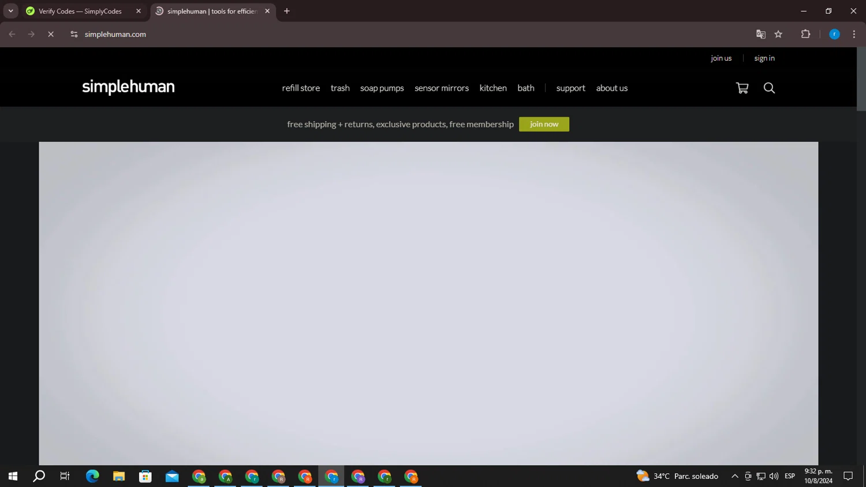Open the Windows Start menu

(x=13, y=476)
